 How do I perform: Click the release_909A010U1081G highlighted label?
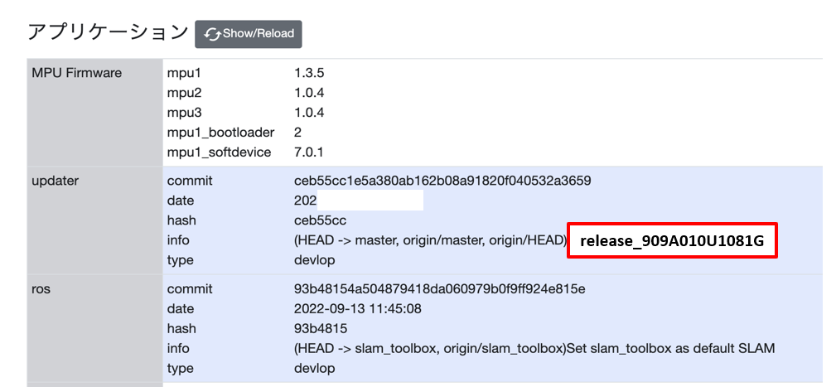[x=672, y=241]
